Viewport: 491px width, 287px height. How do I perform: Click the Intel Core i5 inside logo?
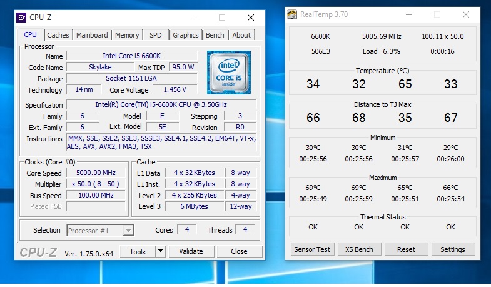point(228,73)
